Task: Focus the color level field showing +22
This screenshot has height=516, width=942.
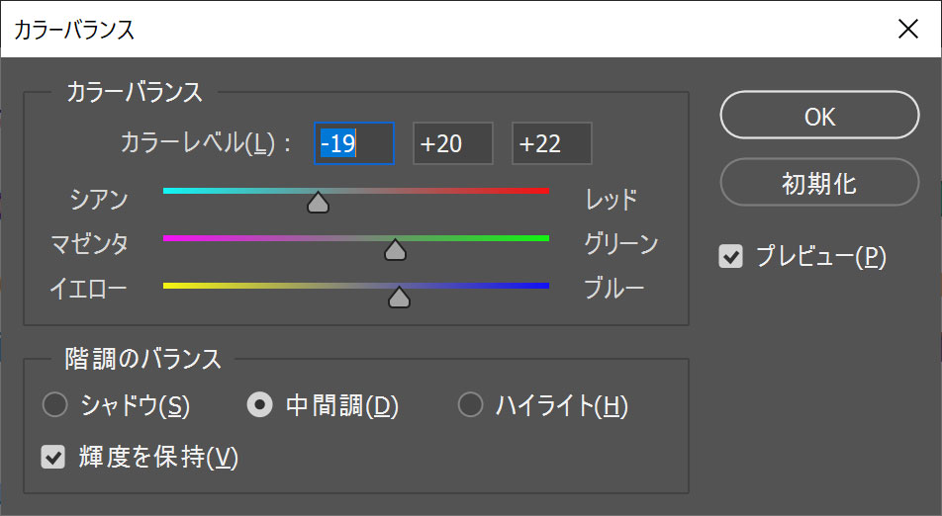Action: coord(551,143)
